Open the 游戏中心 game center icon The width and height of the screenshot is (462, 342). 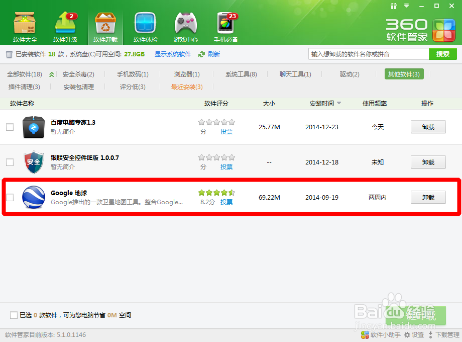click(186, 27)
